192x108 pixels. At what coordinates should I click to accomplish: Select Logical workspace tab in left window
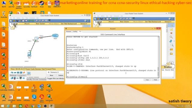coord(14,24)
